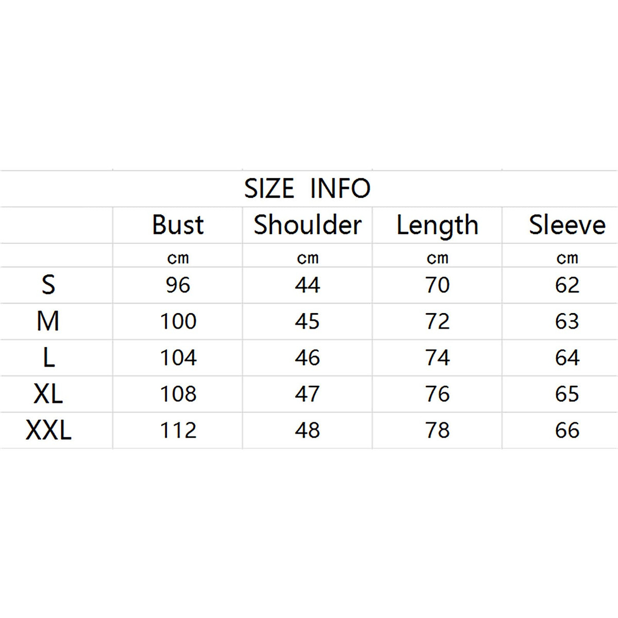Select the XXL size row label

click(x=48, y=430)
